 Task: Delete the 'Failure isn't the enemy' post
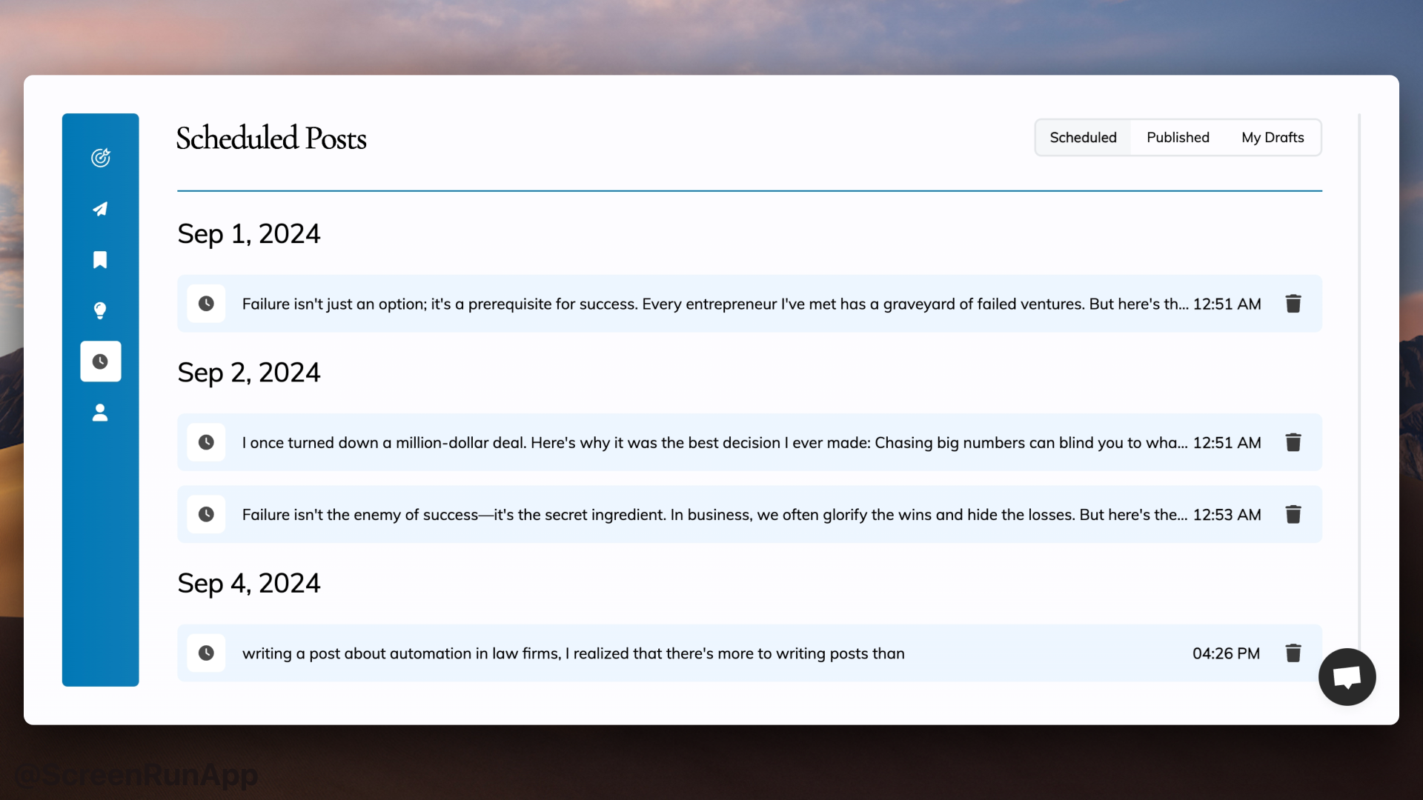tap(1293, 514)
